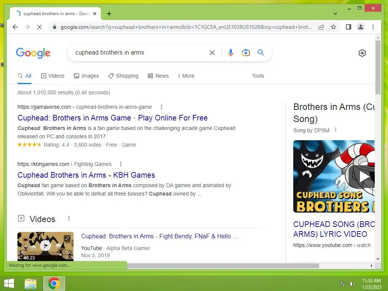This screenshot has width=388, height=291.
Task: Open the taskbar clock and date
Action: click(371, 283)
